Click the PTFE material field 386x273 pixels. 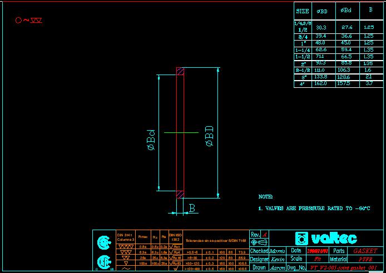(365, 259)
